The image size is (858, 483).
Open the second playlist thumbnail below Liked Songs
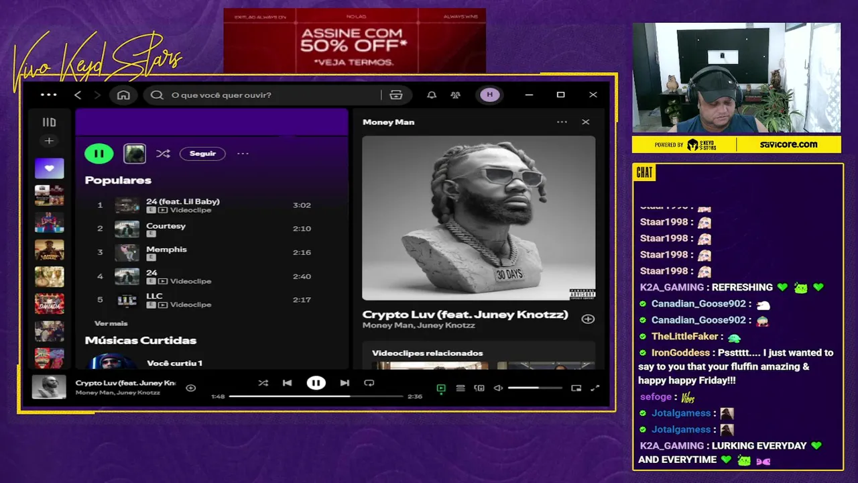(x=49, y=223)
